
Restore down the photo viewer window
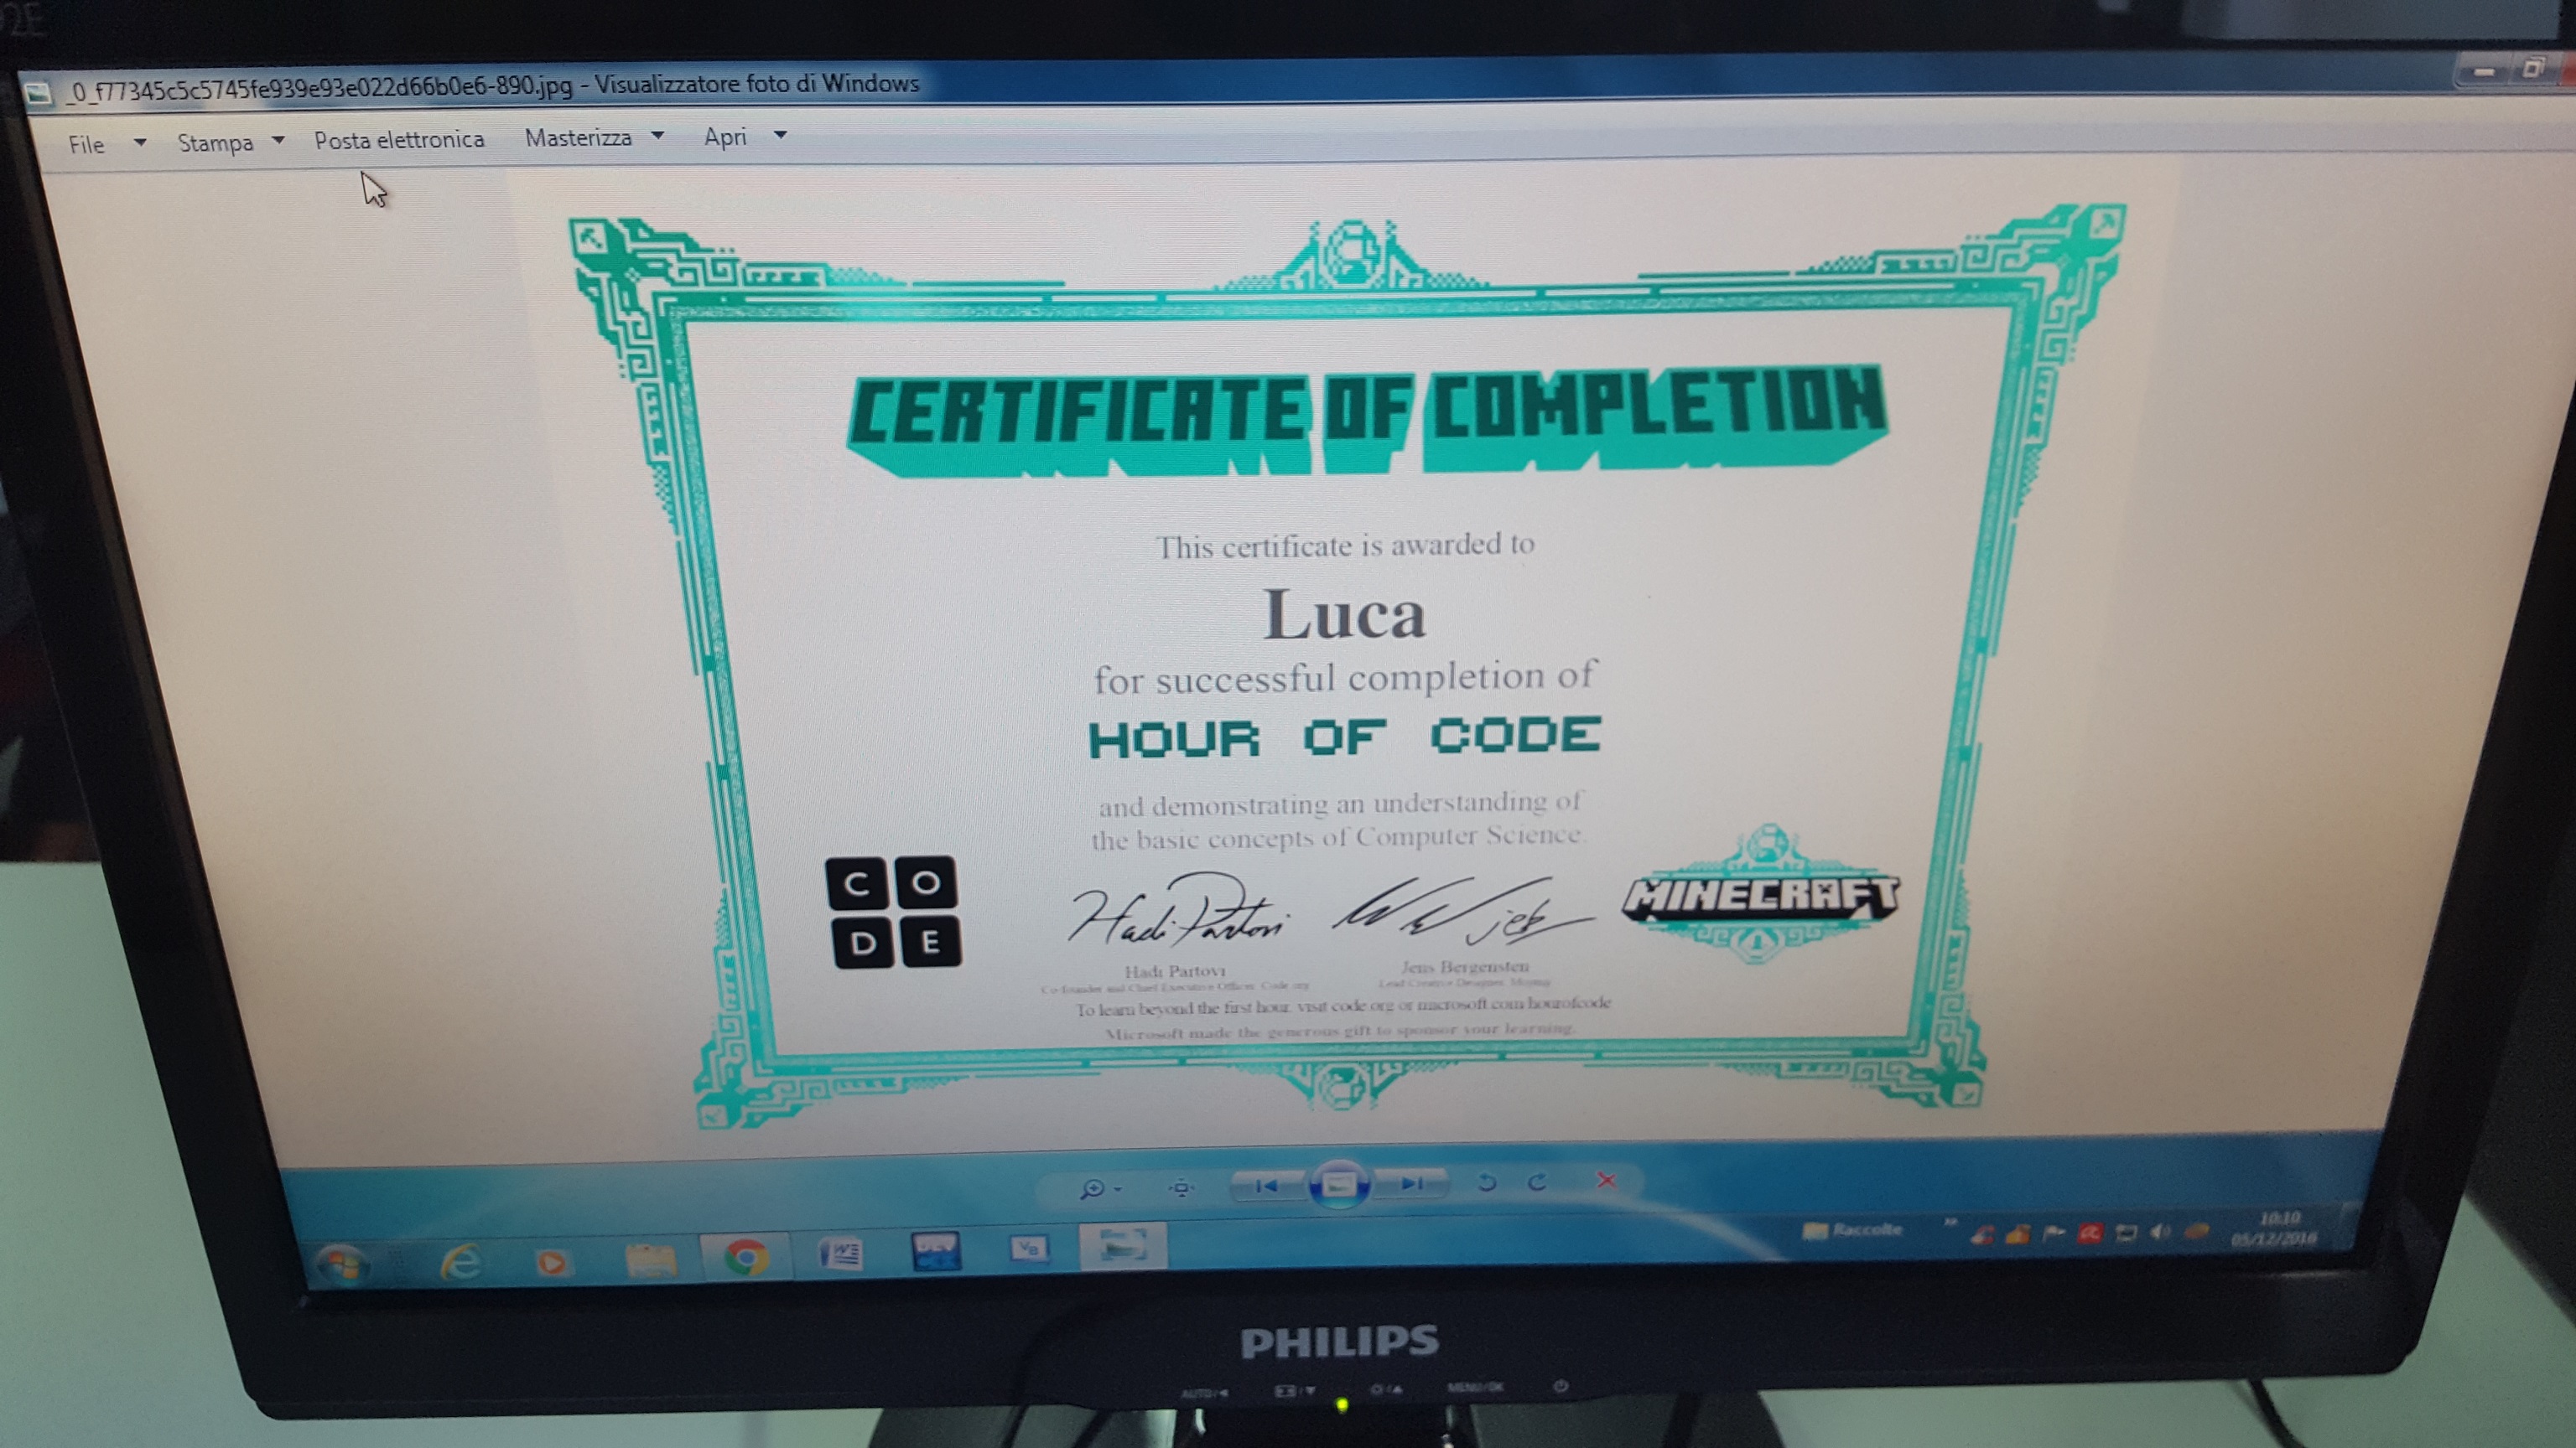tap(2534, 70)
